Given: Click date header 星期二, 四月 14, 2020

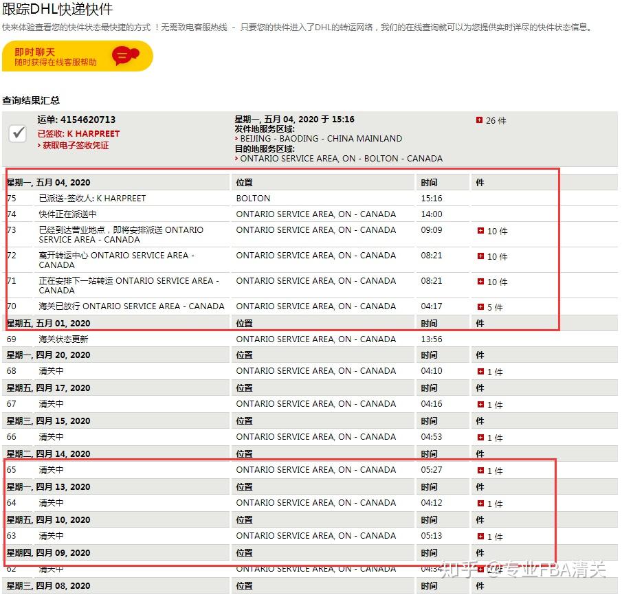Looking at the screenshot, I should (x=48, y=453).
